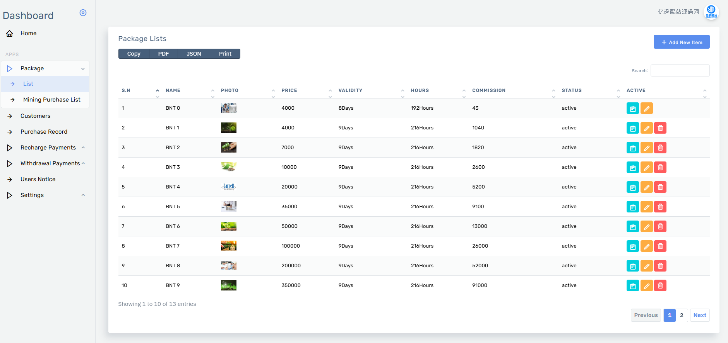Image resolution: width=728 pixels, height=343 pixels.
Task: Click the Home icon in sidebar
Action: [x=10, y=34]
